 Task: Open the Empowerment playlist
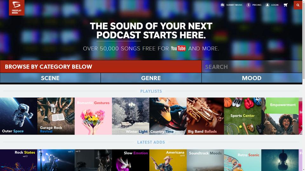click(280, 116)
